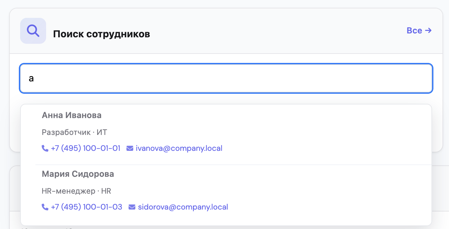The height and width of the screenshot is (229, 449).
Task: Click the envelope icon beside sidorova@company.local
Action: pyautogui.click(x=132, y=207)
